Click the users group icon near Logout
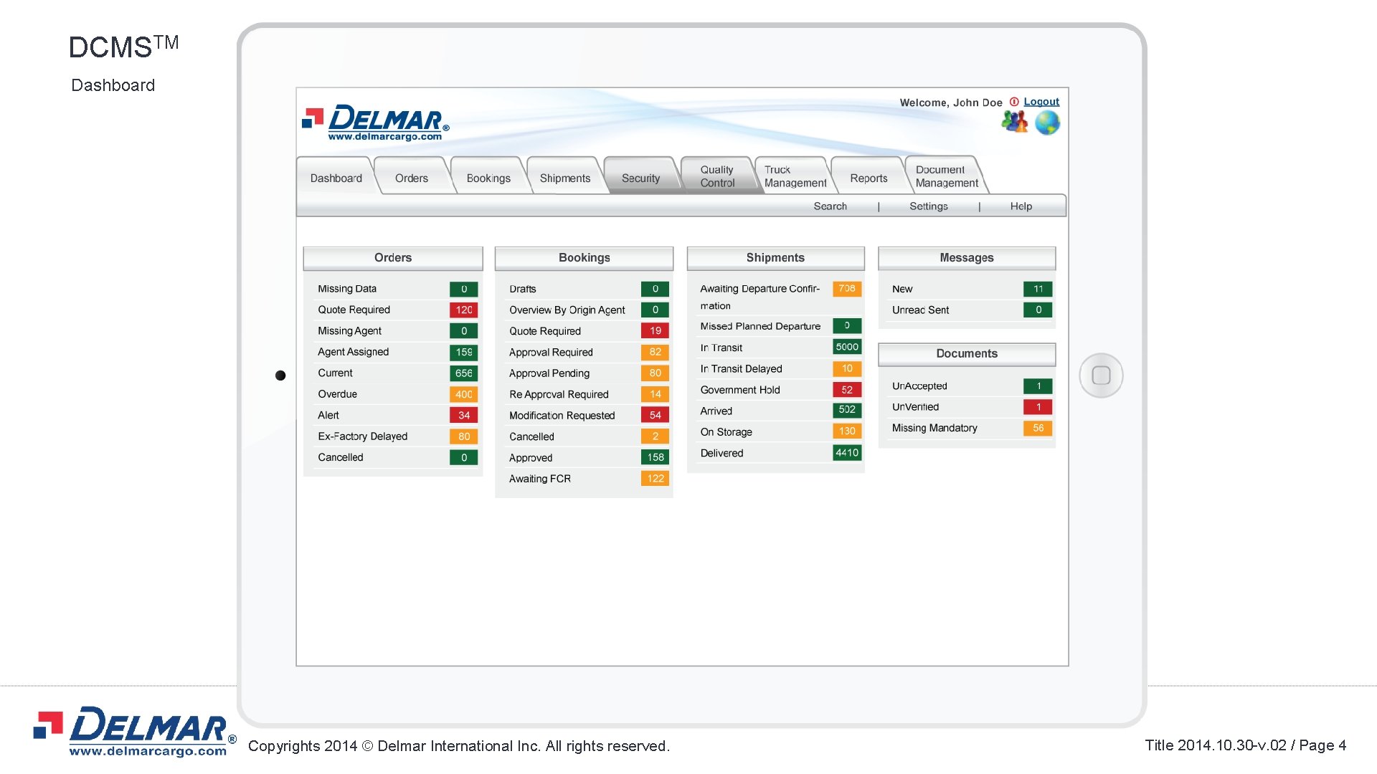The image size is (1377, 774). tap(1014, 123)
